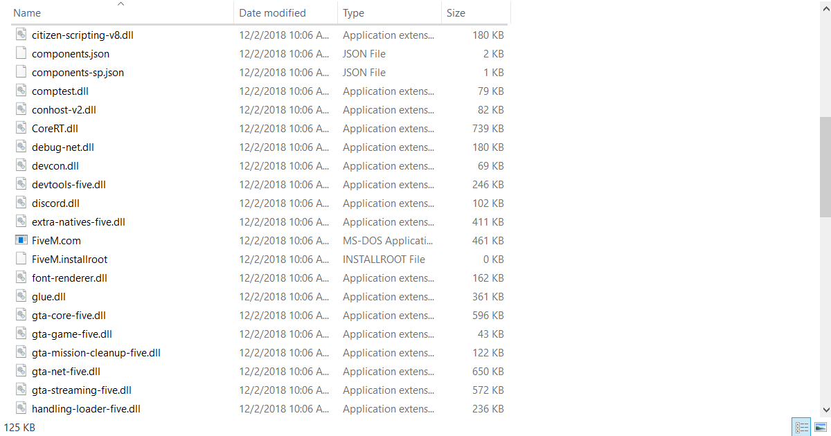
Task: Select the file name components.json
Action: click(x=71, y=54)
